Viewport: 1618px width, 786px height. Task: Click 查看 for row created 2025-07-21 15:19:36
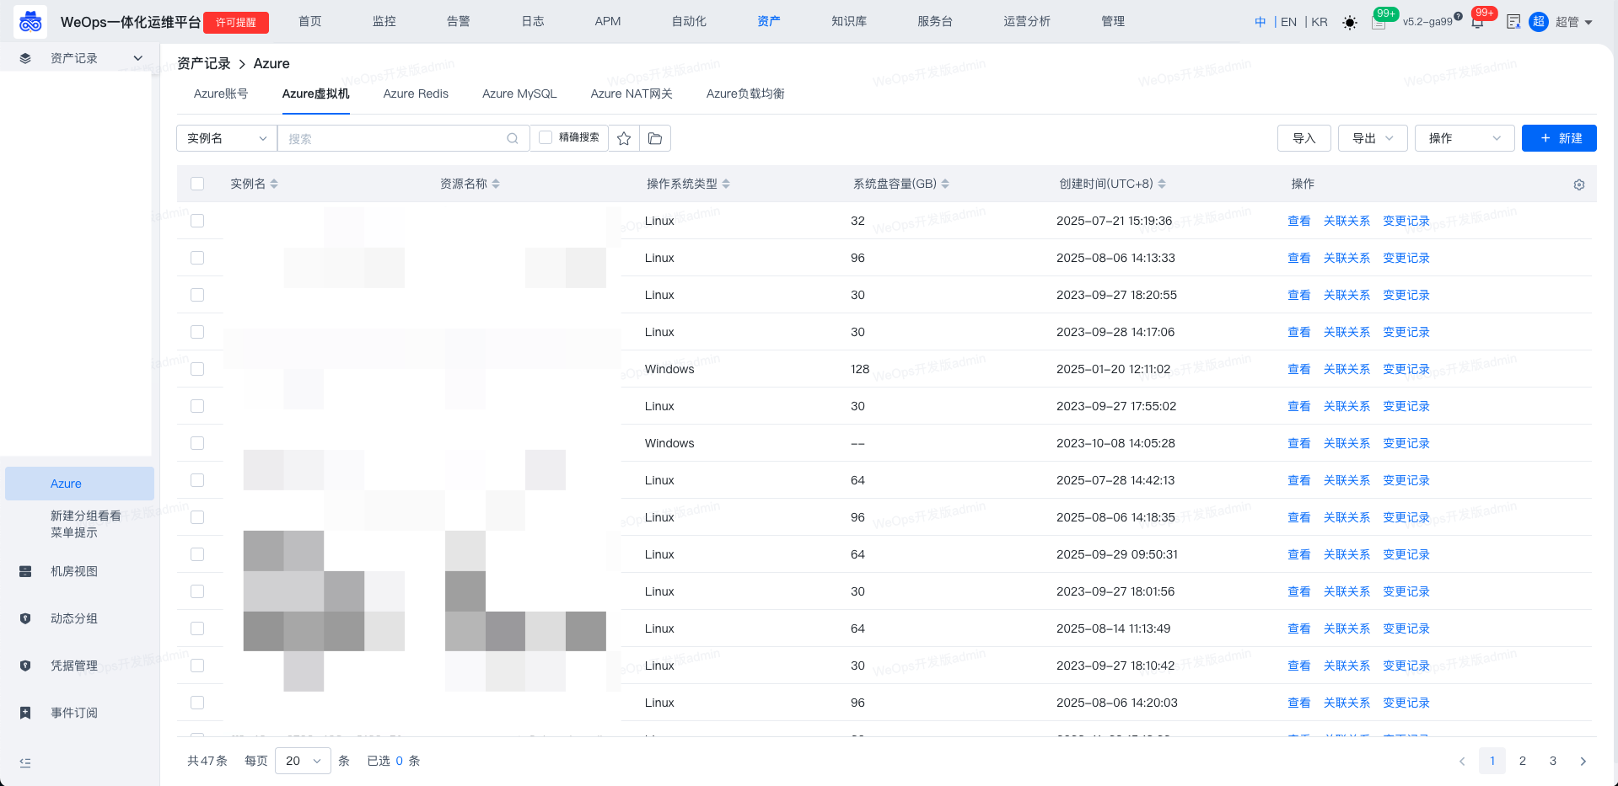pos(1299,221)
